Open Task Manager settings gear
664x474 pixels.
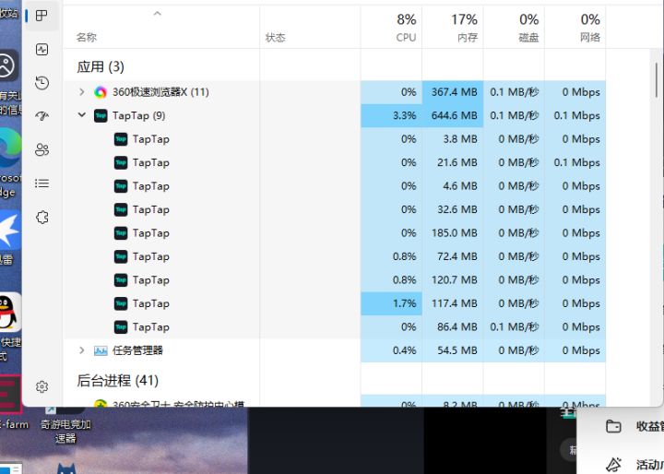[x=41, y=386]
